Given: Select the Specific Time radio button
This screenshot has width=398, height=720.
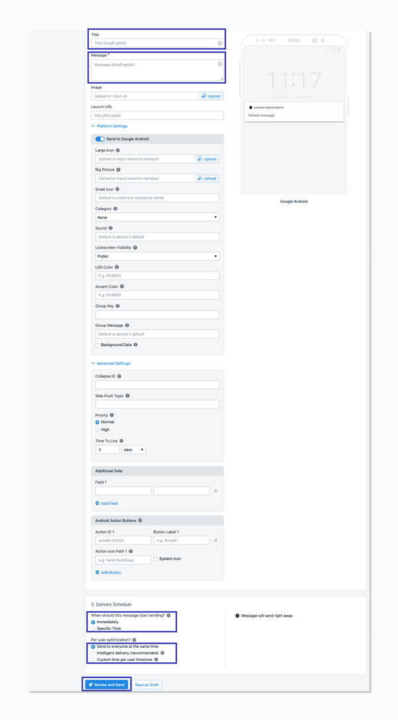Looking at the screenshot, I should click(94, 627).
